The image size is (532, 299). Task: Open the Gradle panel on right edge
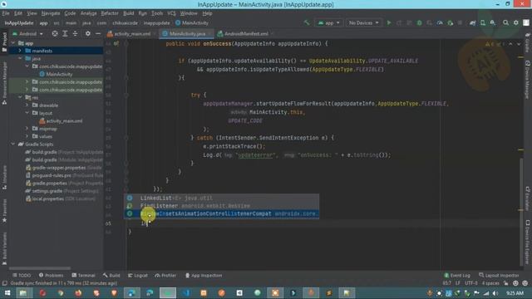tap(527, 42)
